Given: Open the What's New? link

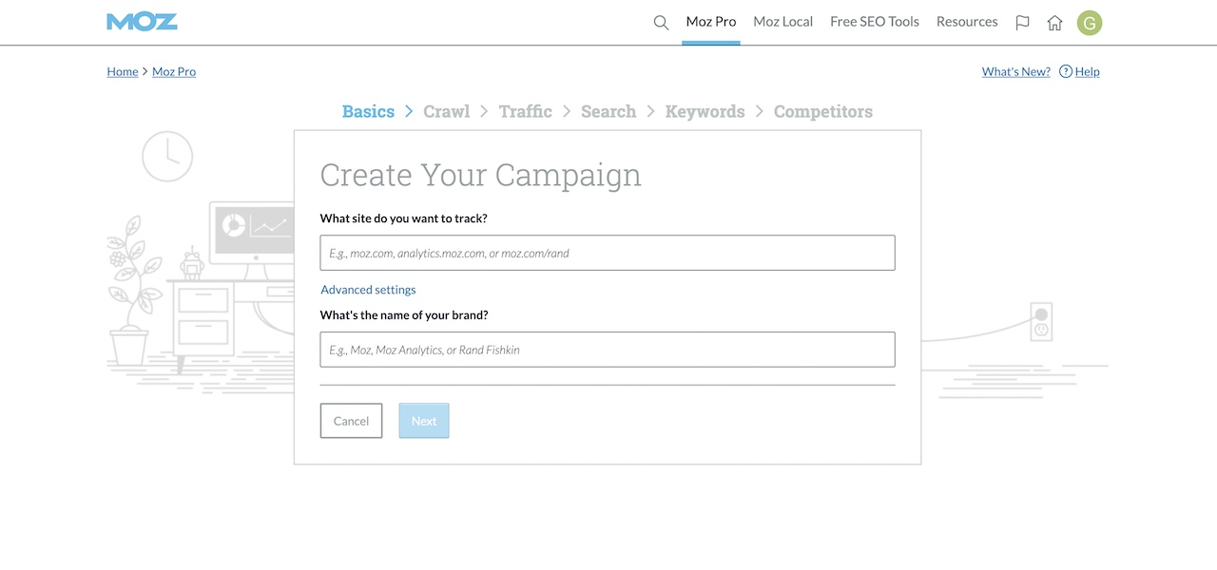Looking at the screenshot, I should coord(1016,71).
